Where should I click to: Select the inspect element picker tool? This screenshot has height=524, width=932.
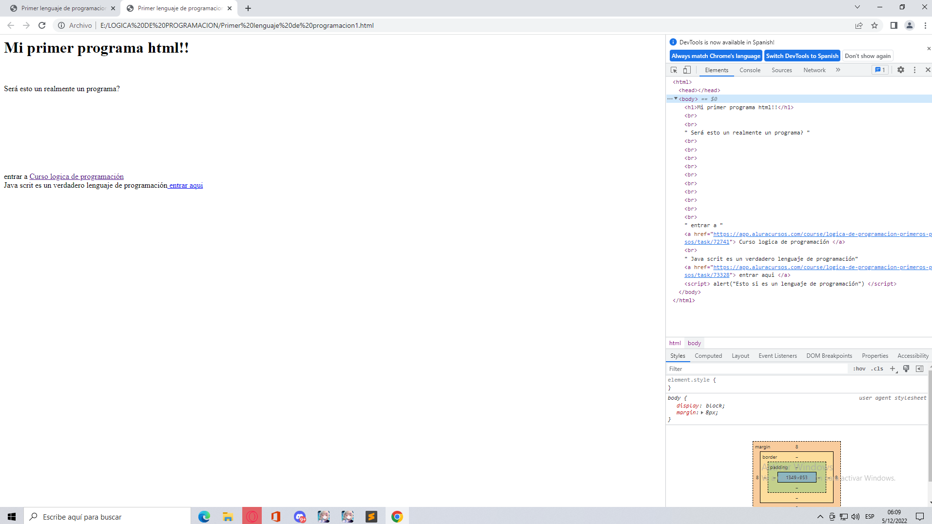(x=674, y=70)
